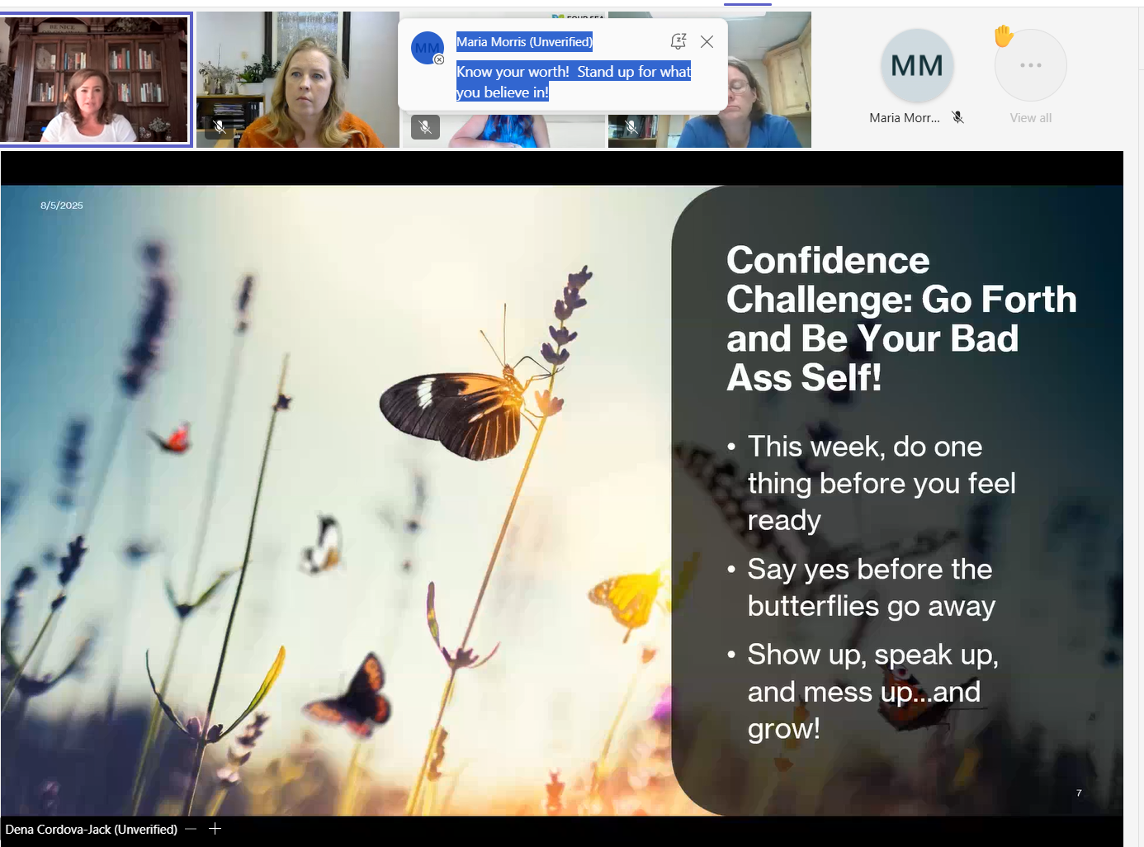Click the 'Maria Morr...' name label
1144x847 pixels.
pyautogui.click(x=904, y=118)
